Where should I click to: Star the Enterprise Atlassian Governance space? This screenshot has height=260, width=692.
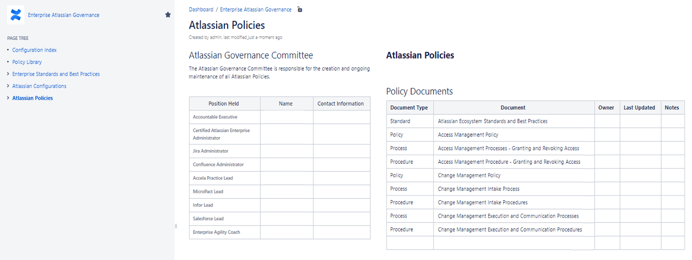168,15
